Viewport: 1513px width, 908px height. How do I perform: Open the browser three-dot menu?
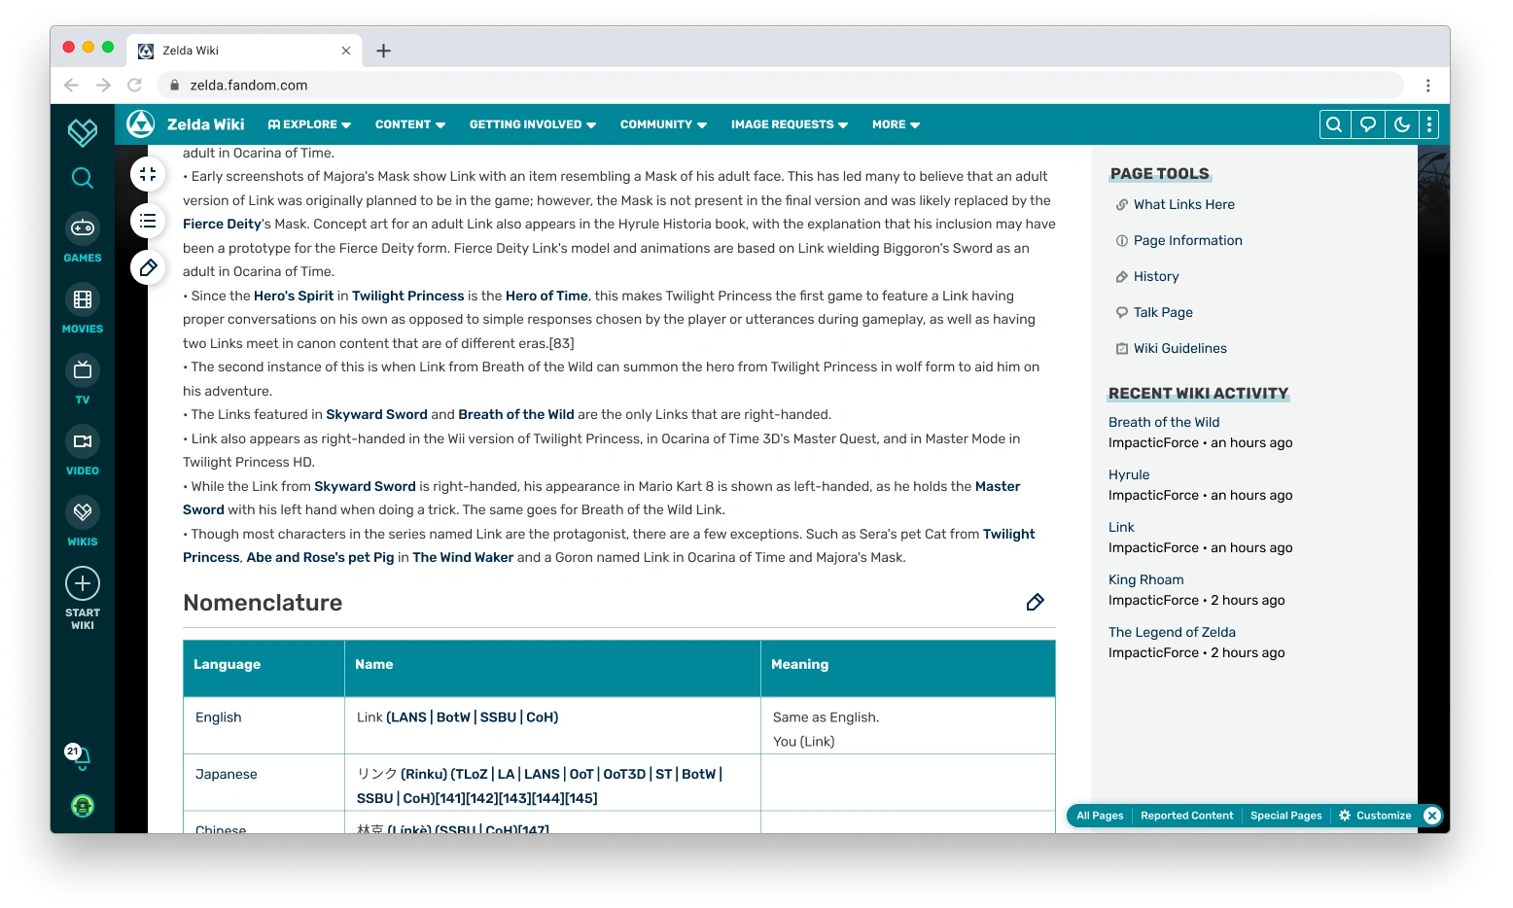1428,86
